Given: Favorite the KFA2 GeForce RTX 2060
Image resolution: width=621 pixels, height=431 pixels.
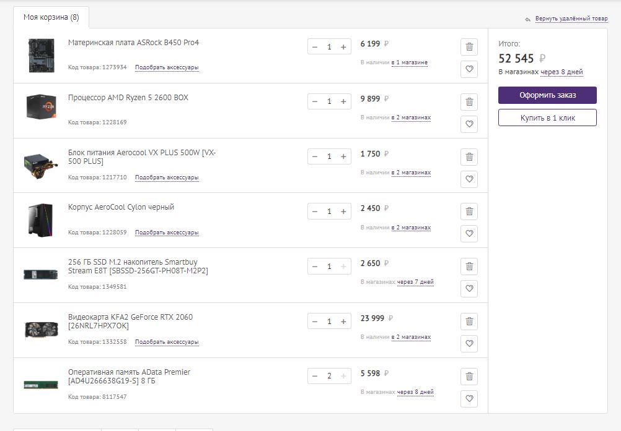Looking at the screenshot, I should (469, 343).
